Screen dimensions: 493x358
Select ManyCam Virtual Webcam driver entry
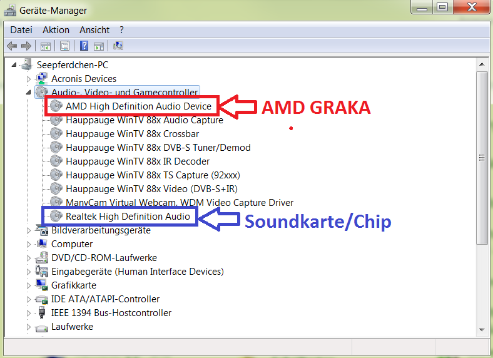[180, 202]
